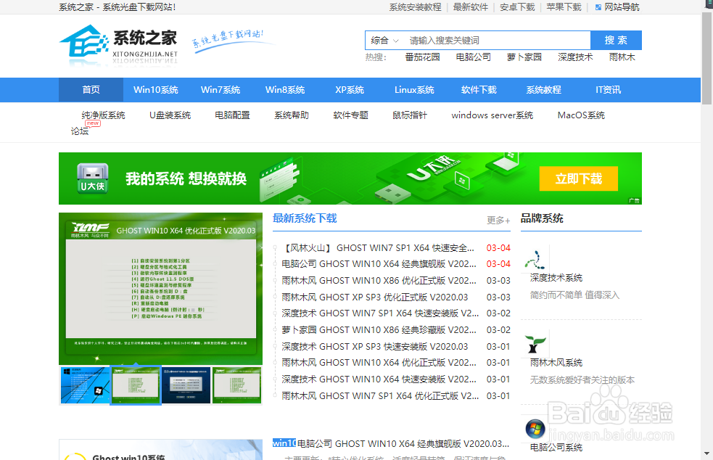Open 深度技术 GHOST WIN10 X64 快速安装版 entry
Image resolution: width=713 pixels, height=460 pixels.
379,379
